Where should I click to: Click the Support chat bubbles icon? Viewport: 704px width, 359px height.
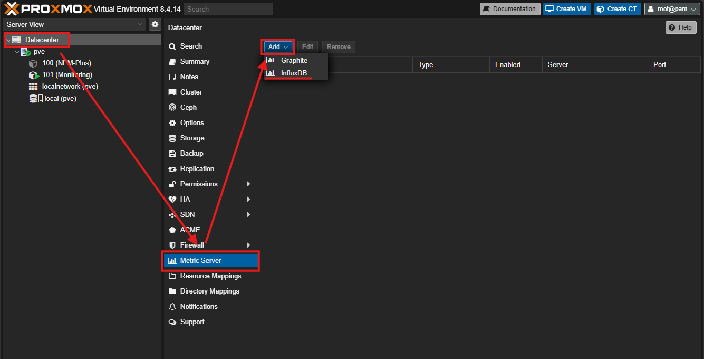pos(172,322)
